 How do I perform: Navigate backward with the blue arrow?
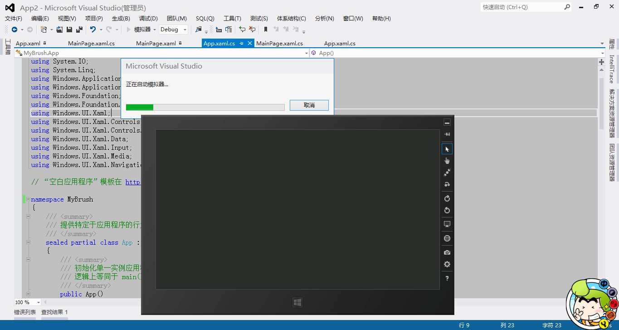[x=15, y=30]
